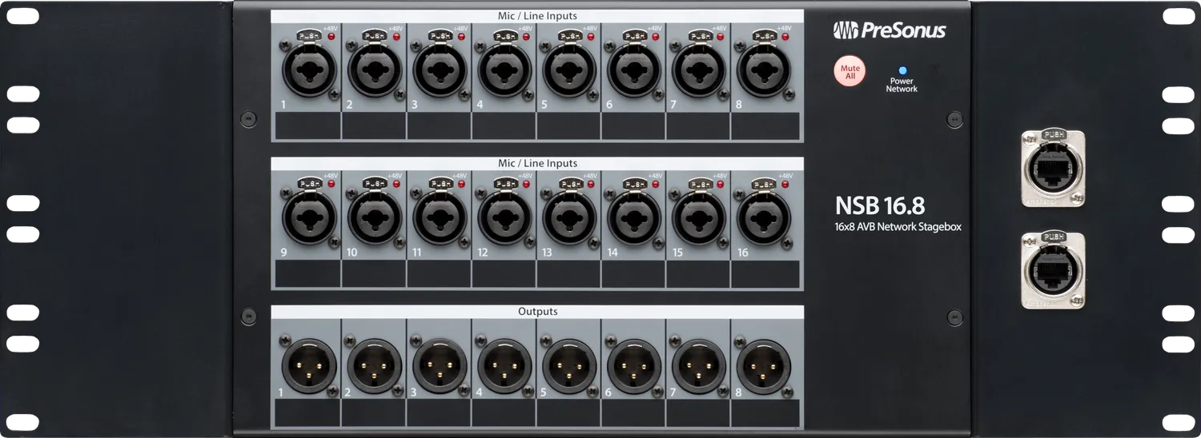Screen dimensions: 1201x438
Task: Click PUSH latch of upper etherCON port
Action: (1054, 135)
